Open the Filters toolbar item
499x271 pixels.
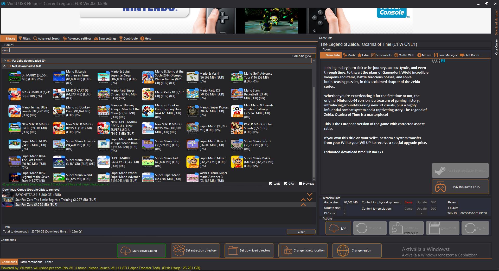[x=24, y=38]
